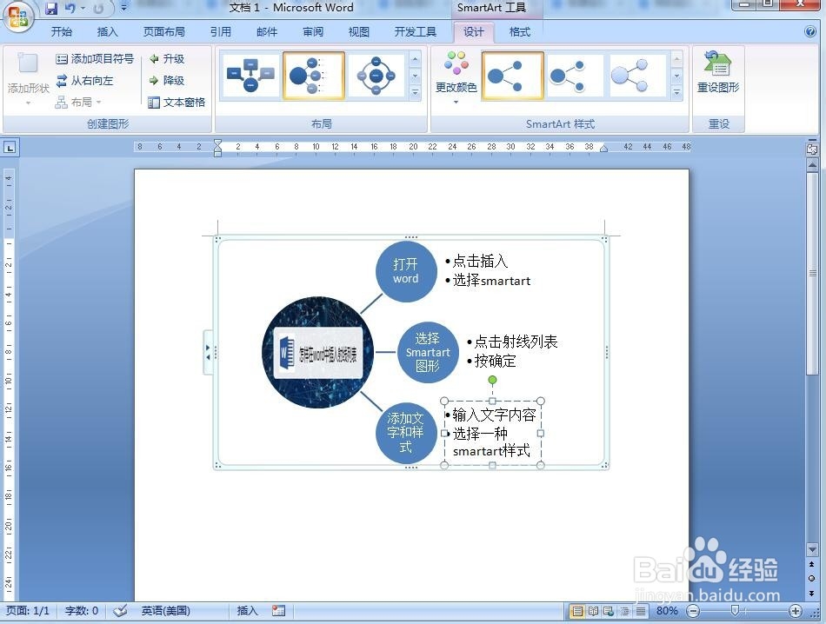Click the page count 页面: 1/1

point(28,611)
